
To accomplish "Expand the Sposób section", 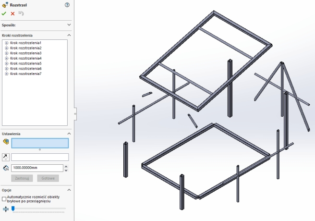I will 69,25.
